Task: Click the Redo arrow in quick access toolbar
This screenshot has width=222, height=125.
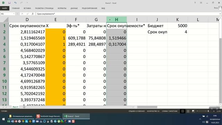Action: click(21, 3)
